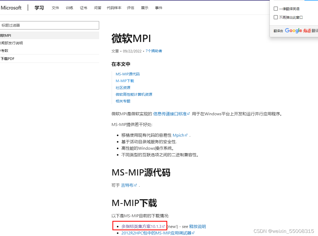The height and width of the screenshot is (236, 318).
Task: Click the text 高性能的Windows操作系统
Action: point(148,148)
